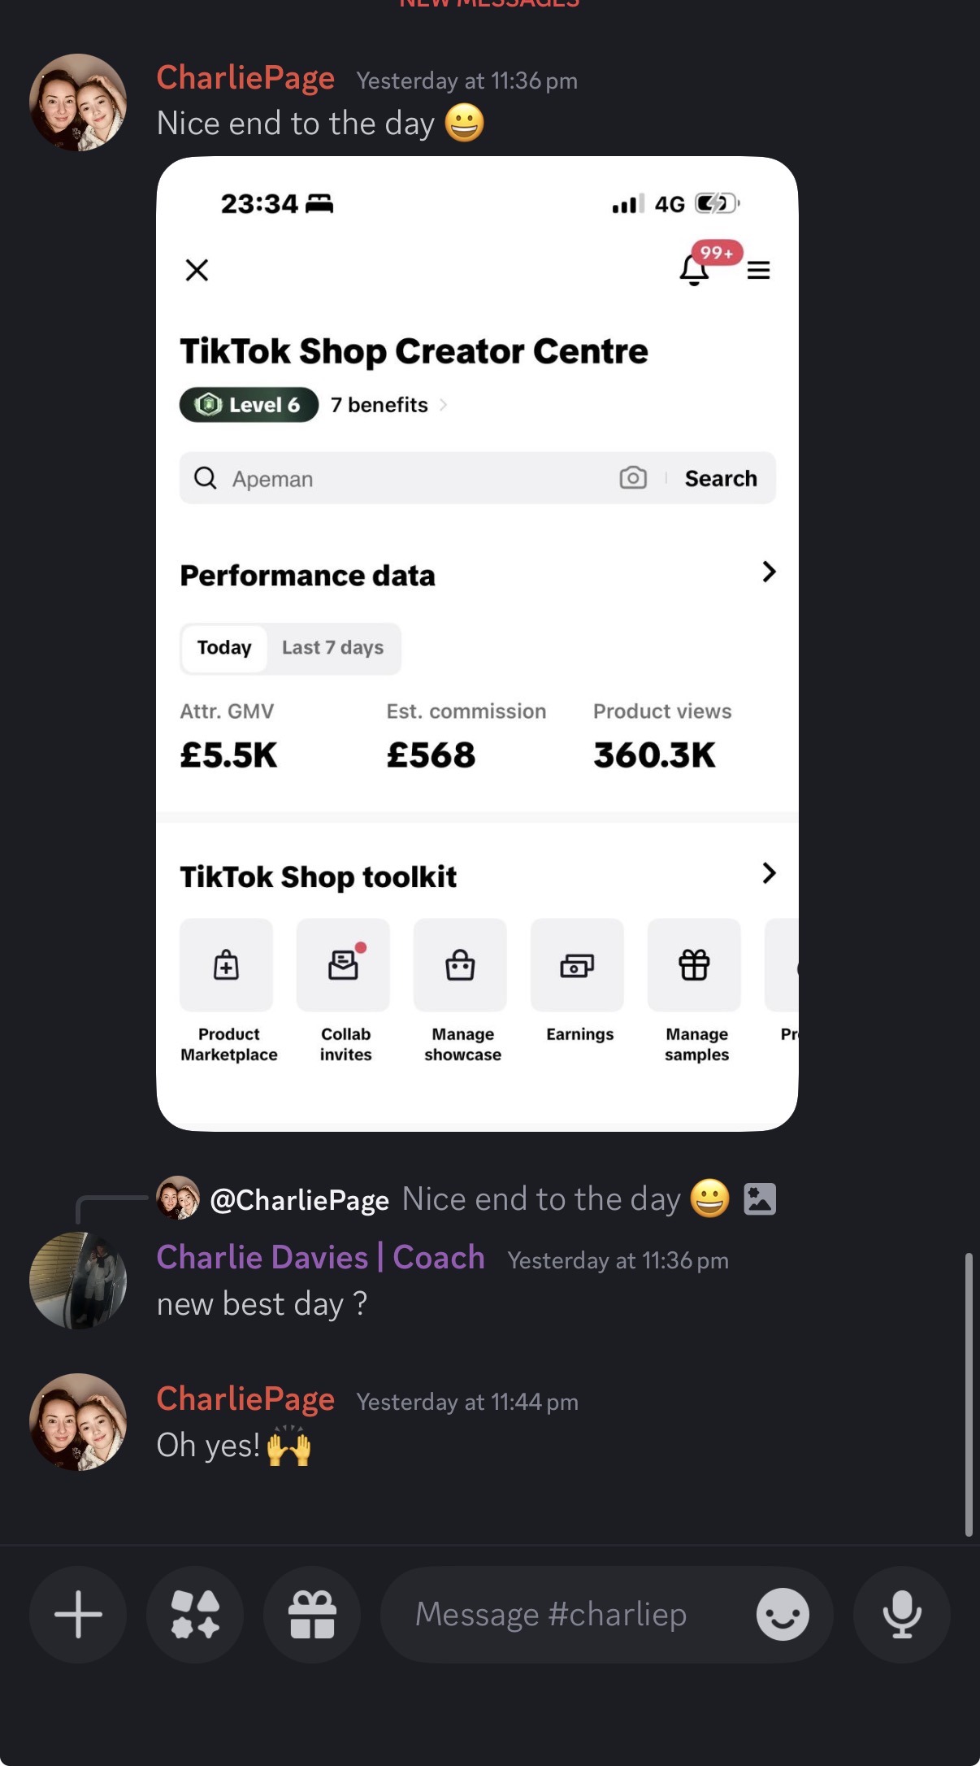Open the Collab invites tool
Image resolution: width=980 pixels, height=1766 pixels.
click(343, 965)
